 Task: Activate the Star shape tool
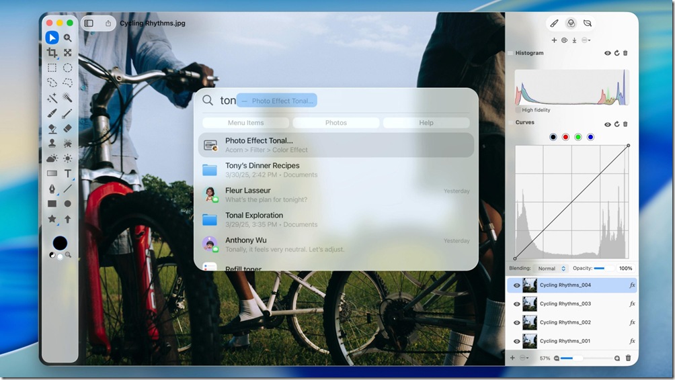tap(52, 219)
